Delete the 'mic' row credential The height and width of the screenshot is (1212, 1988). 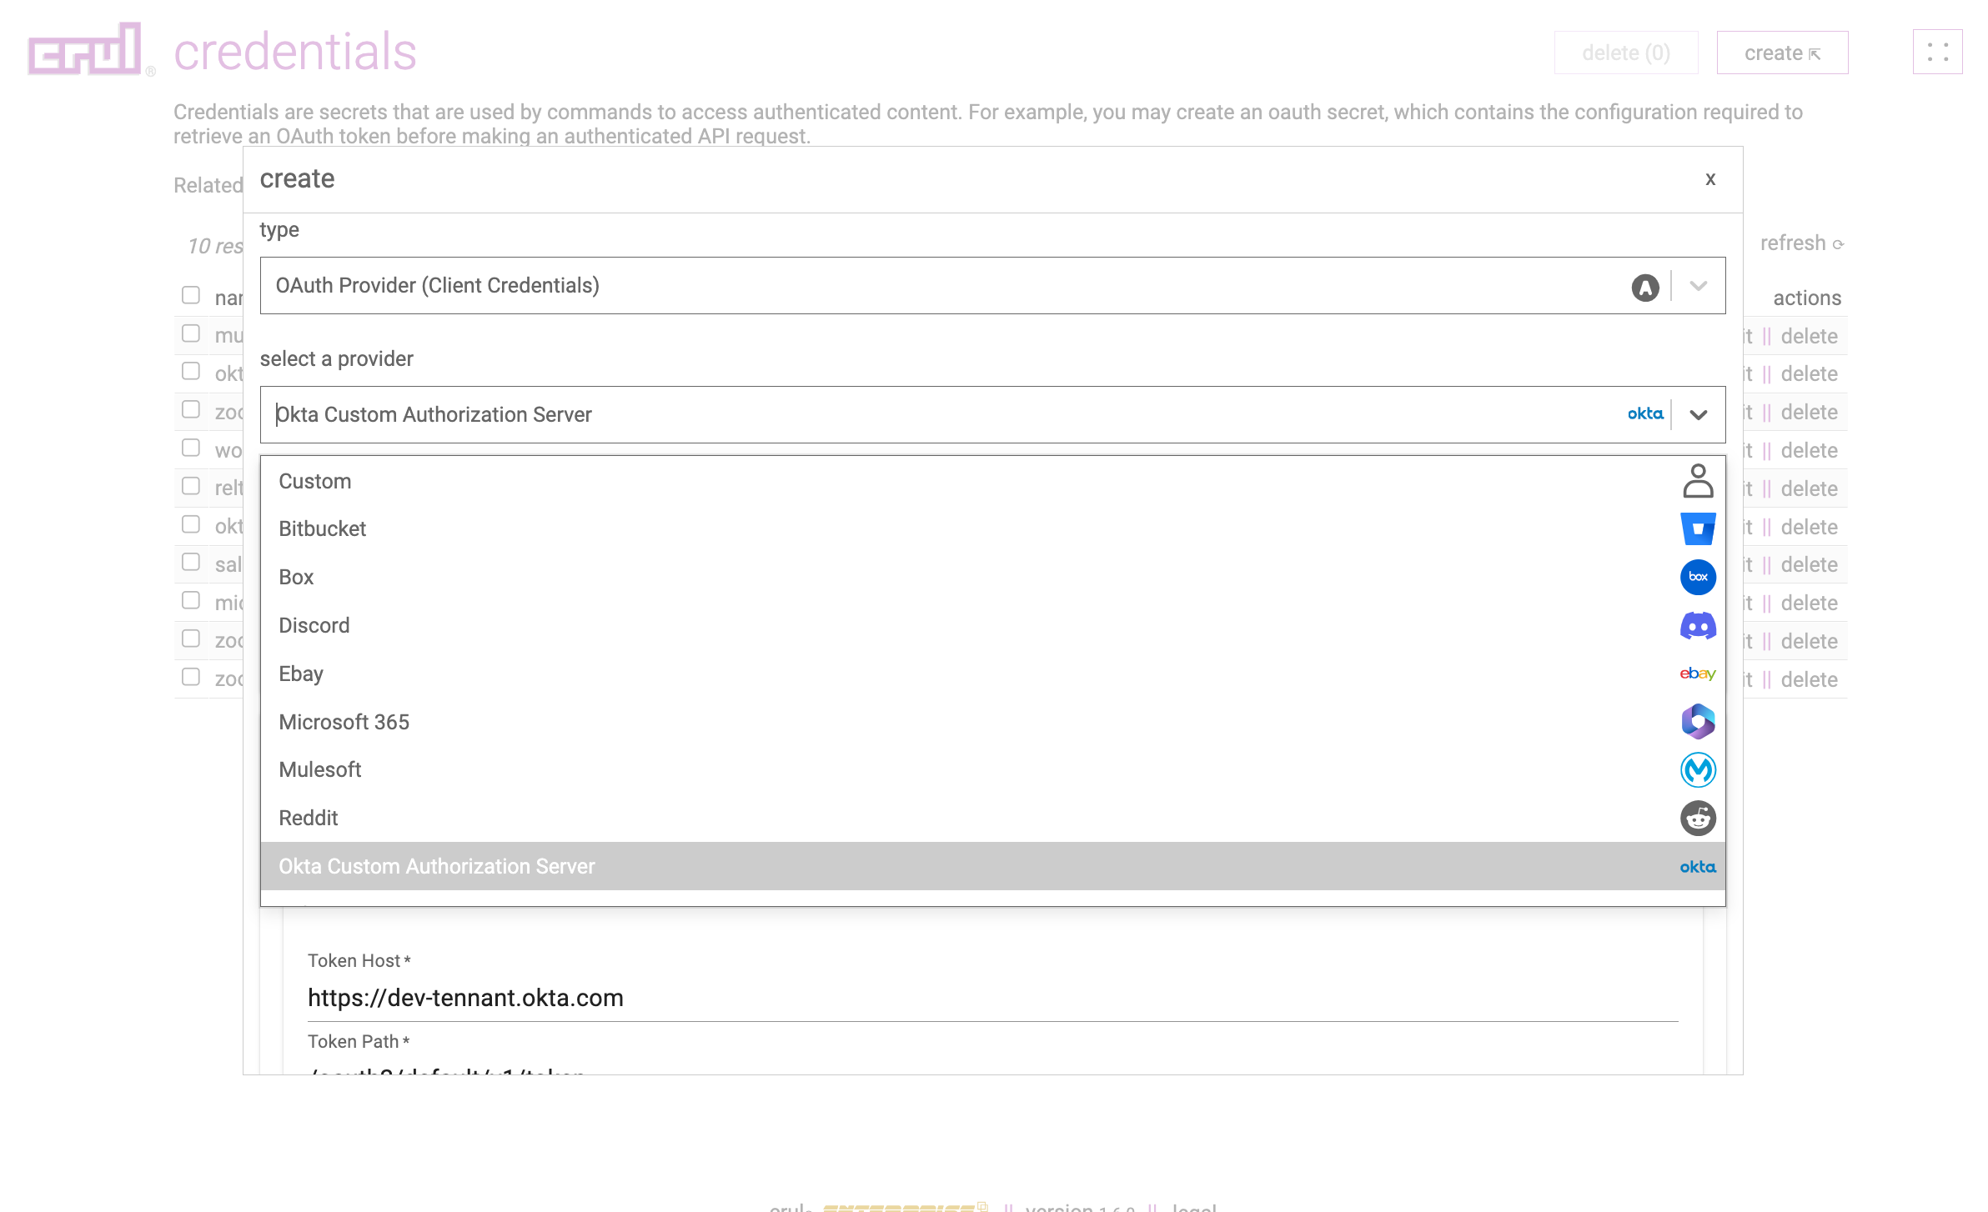tap(1809, 603)
